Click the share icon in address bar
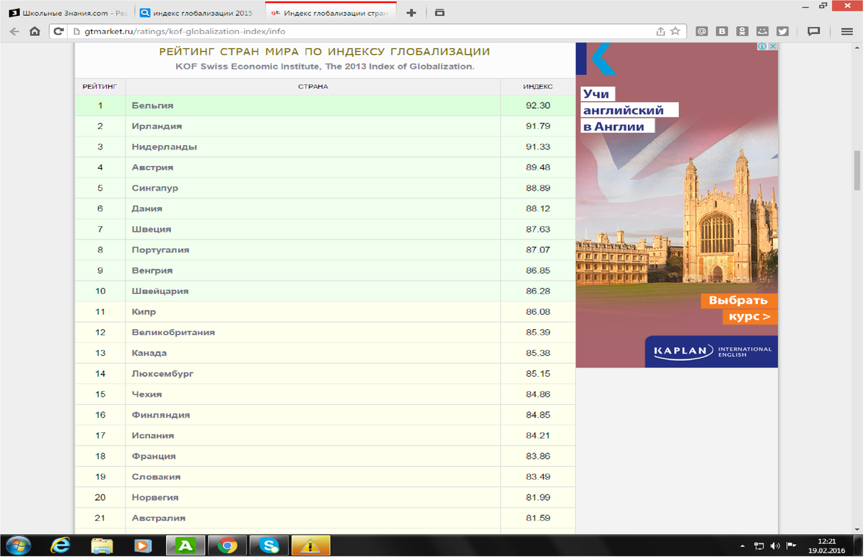Image resolution: width=866 pixels, height=560 pixels. coord(660,31)
